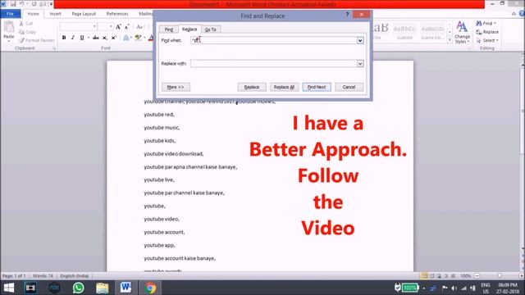This screenshot has height=295, width=525.
Task: Open the File tab
Action: [x=10, y=14]
